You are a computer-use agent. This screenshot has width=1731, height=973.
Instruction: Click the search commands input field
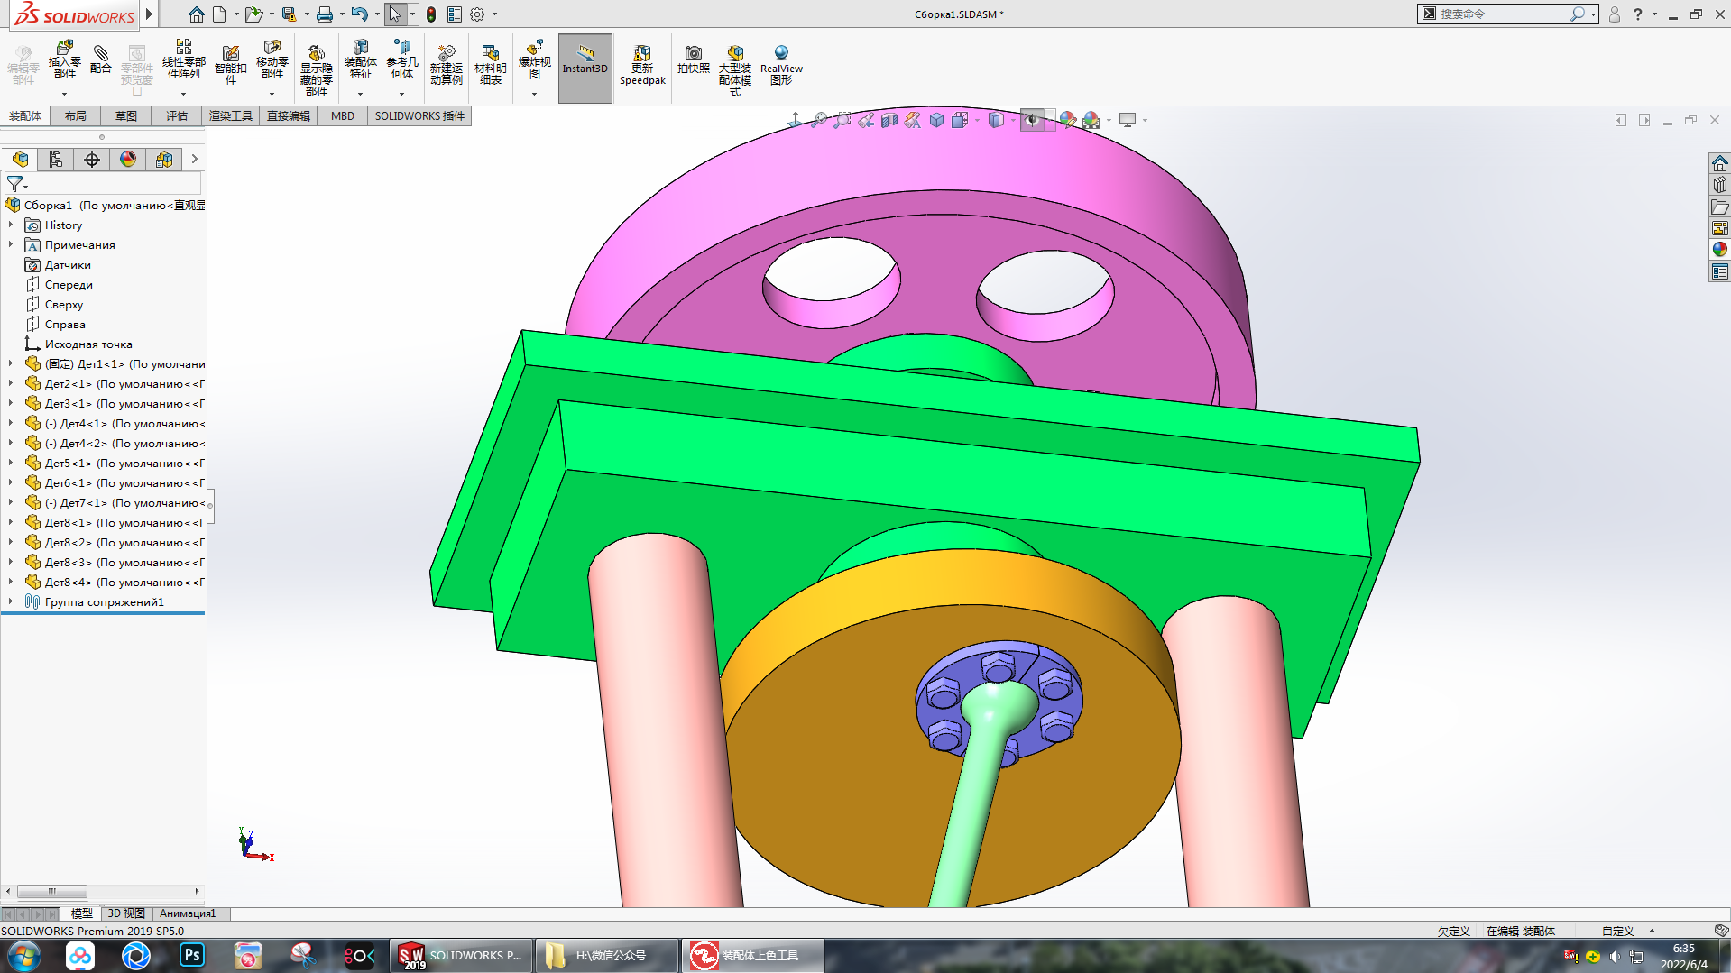[1502, 14]
